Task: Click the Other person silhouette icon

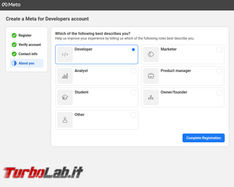Action: pos(65,120)
